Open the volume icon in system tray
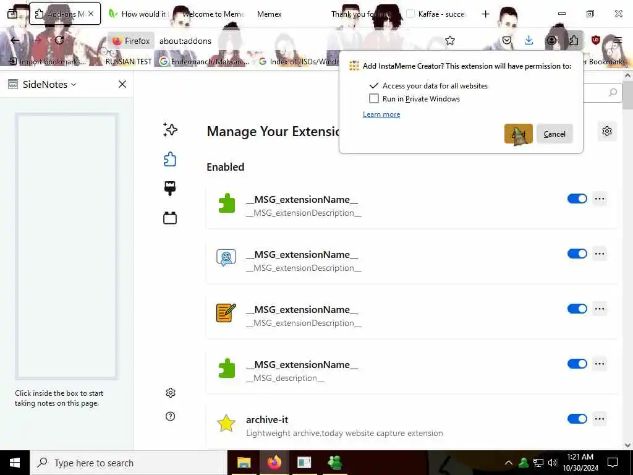633x475 pixels. 553,463
